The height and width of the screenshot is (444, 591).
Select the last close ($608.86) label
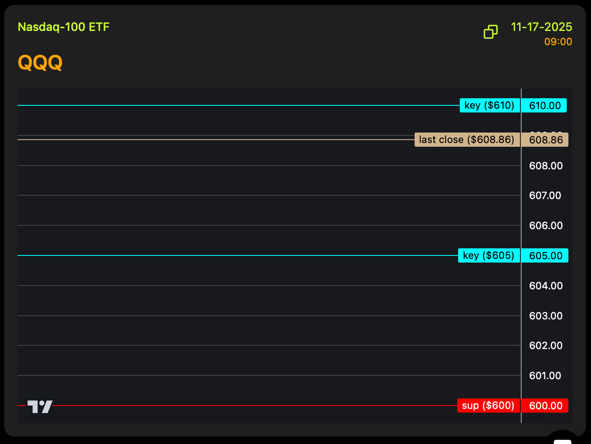coord(466,140)
